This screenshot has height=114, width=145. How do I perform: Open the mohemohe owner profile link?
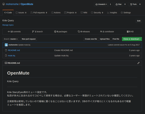point(12,4)
